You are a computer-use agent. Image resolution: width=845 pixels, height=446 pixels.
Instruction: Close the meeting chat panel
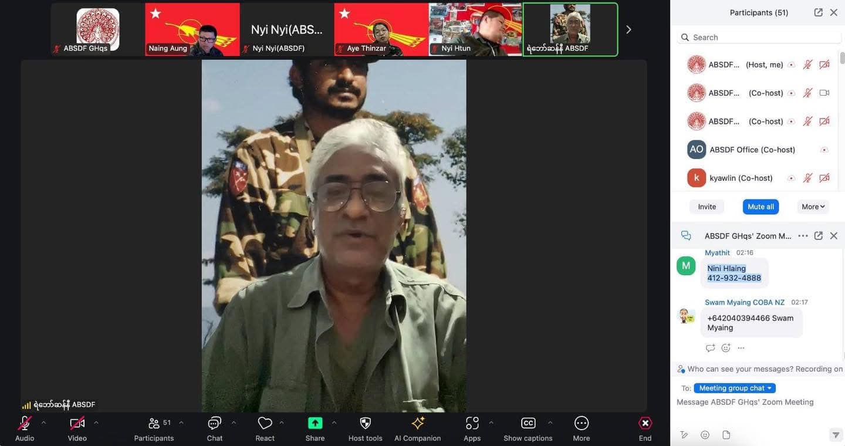click(x=834, y=236)
